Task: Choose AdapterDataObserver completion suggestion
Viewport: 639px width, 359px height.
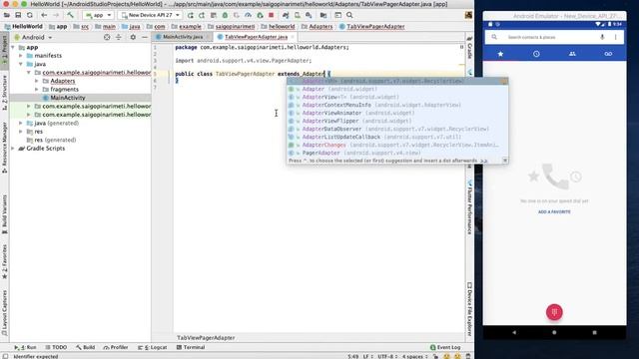Action: 397,129
